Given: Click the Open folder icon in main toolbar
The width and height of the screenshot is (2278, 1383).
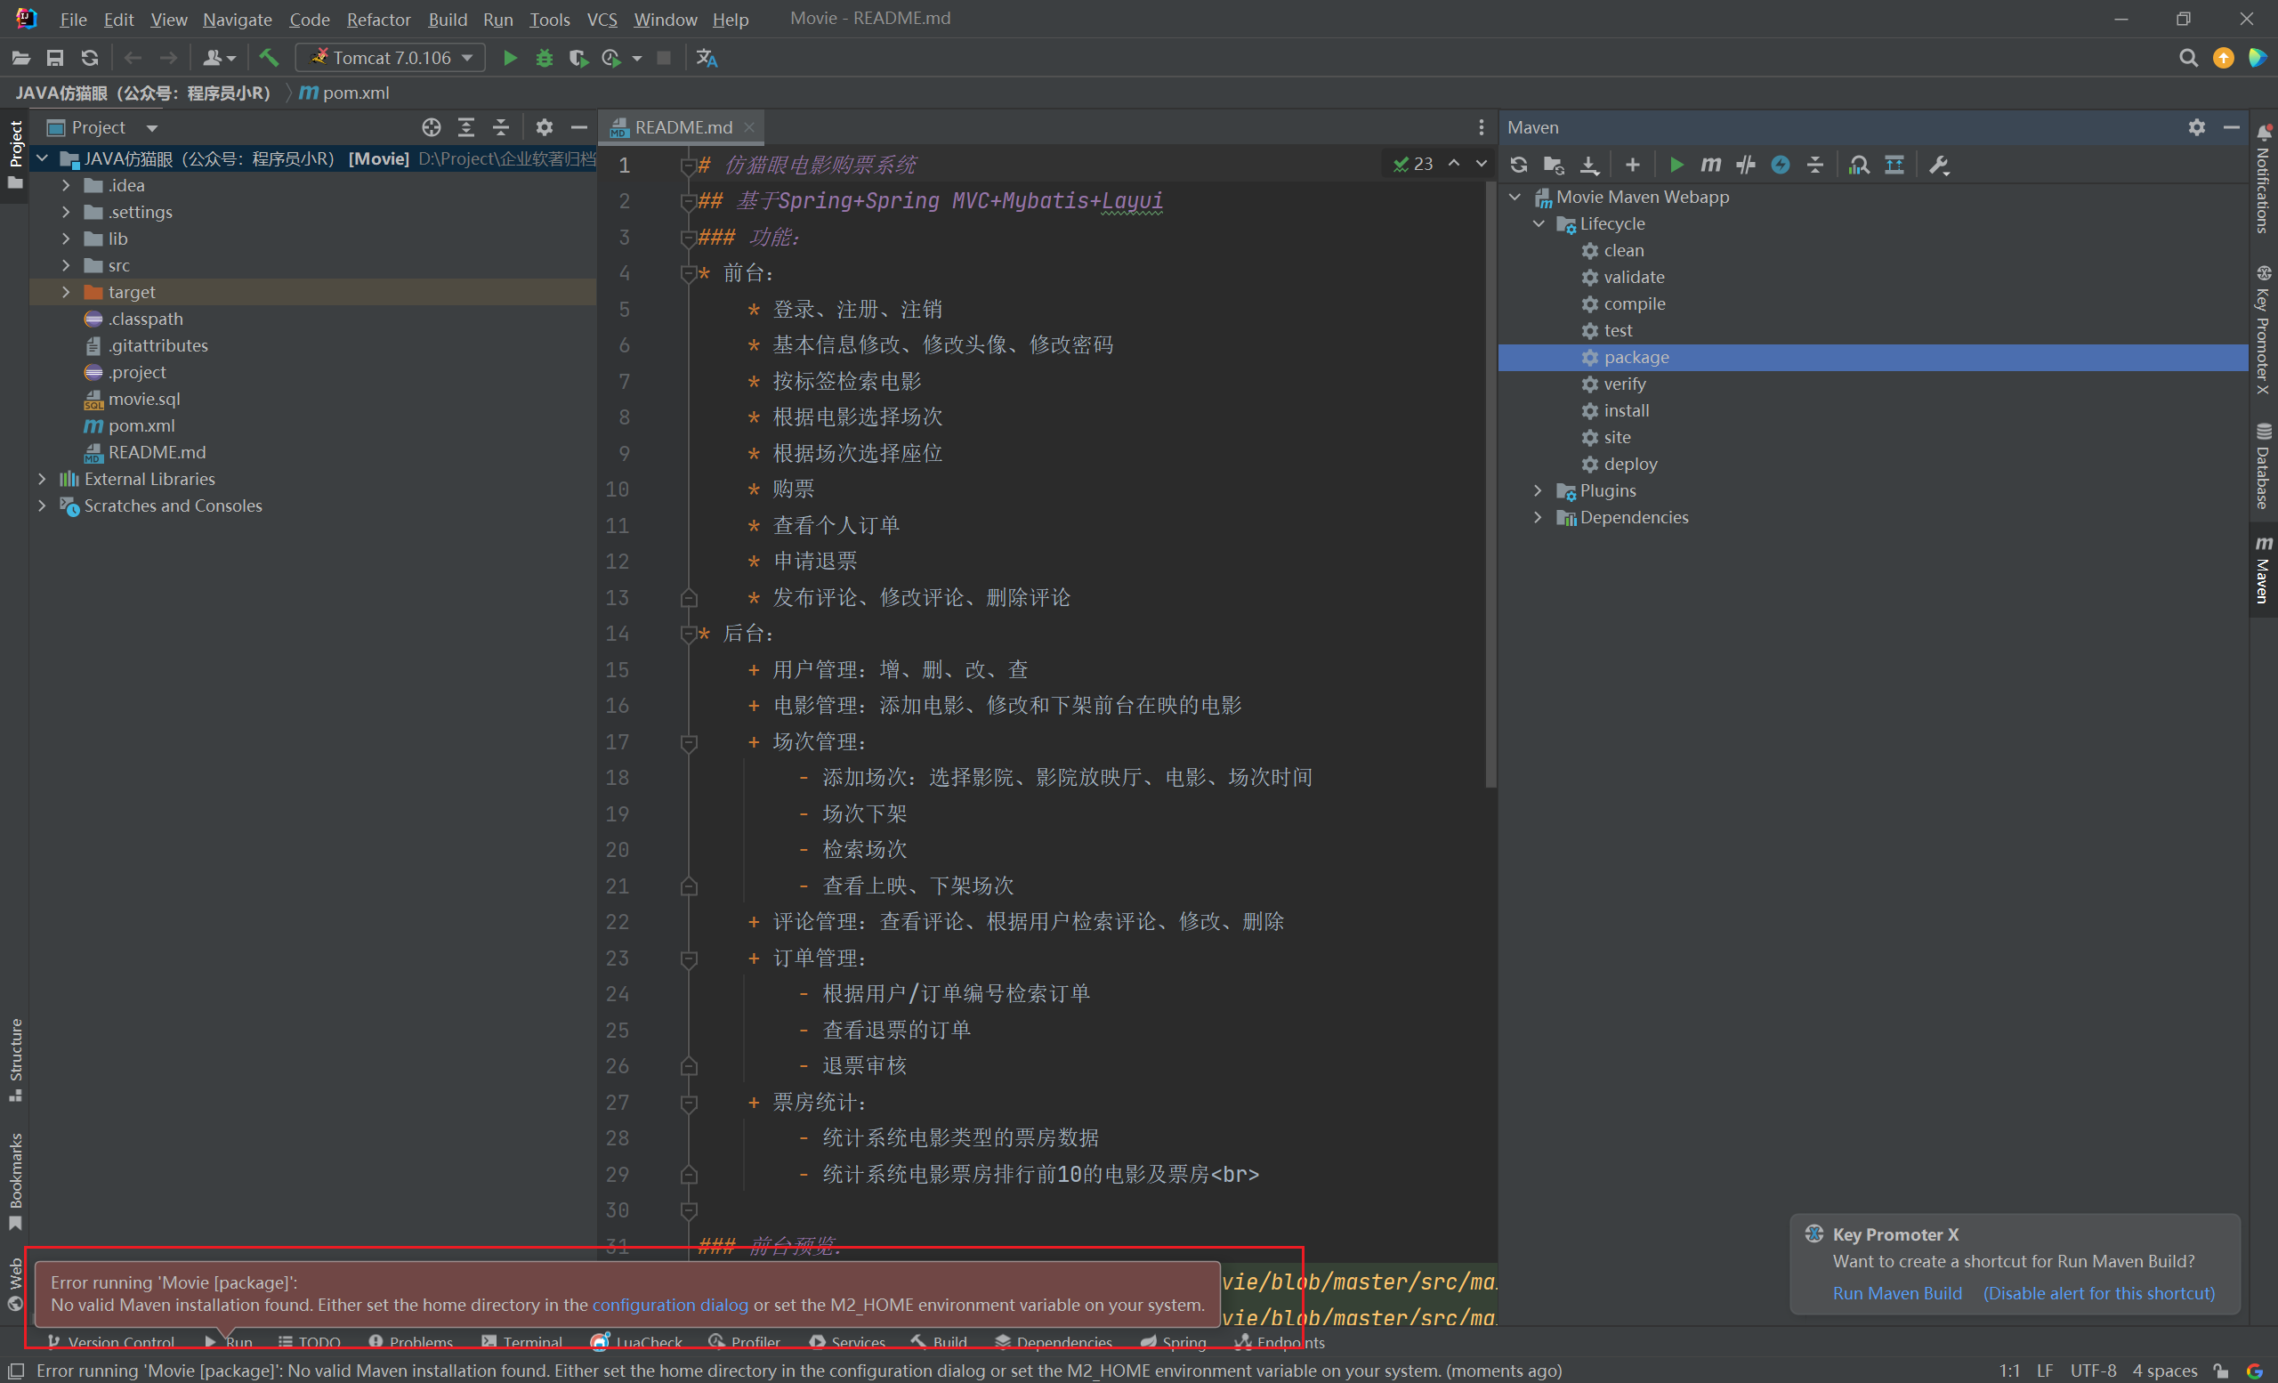Looking at the screenshot, I should (20, 58).
